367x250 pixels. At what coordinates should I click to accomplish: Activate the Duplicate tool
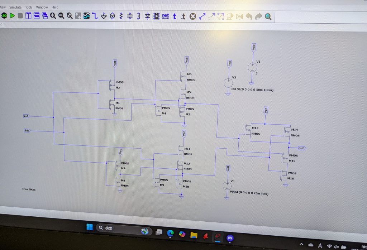202,16
